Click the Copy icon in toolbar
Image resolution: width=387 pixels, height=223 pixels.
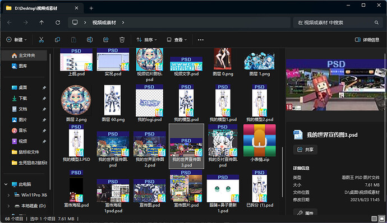(57, 40)
